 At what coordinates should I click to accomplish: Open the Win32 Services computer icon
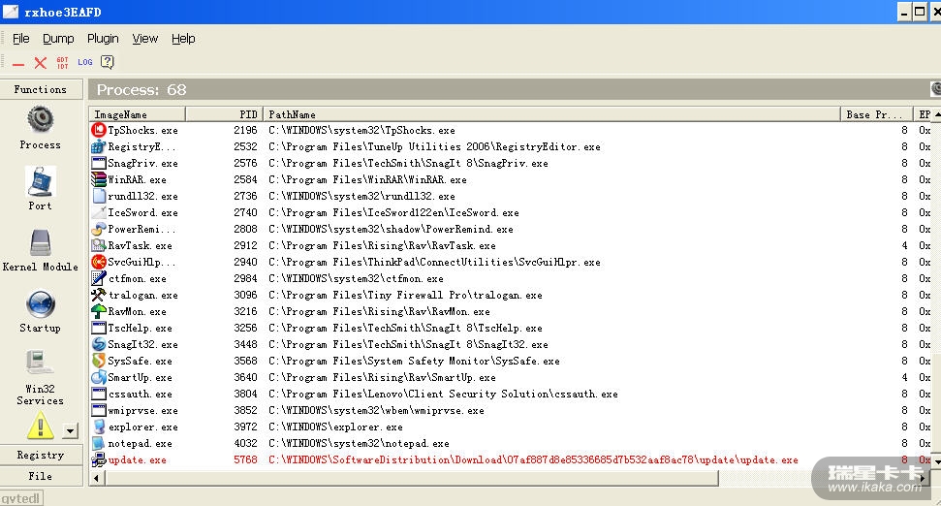pyautogui.click(x=40, y=364)
